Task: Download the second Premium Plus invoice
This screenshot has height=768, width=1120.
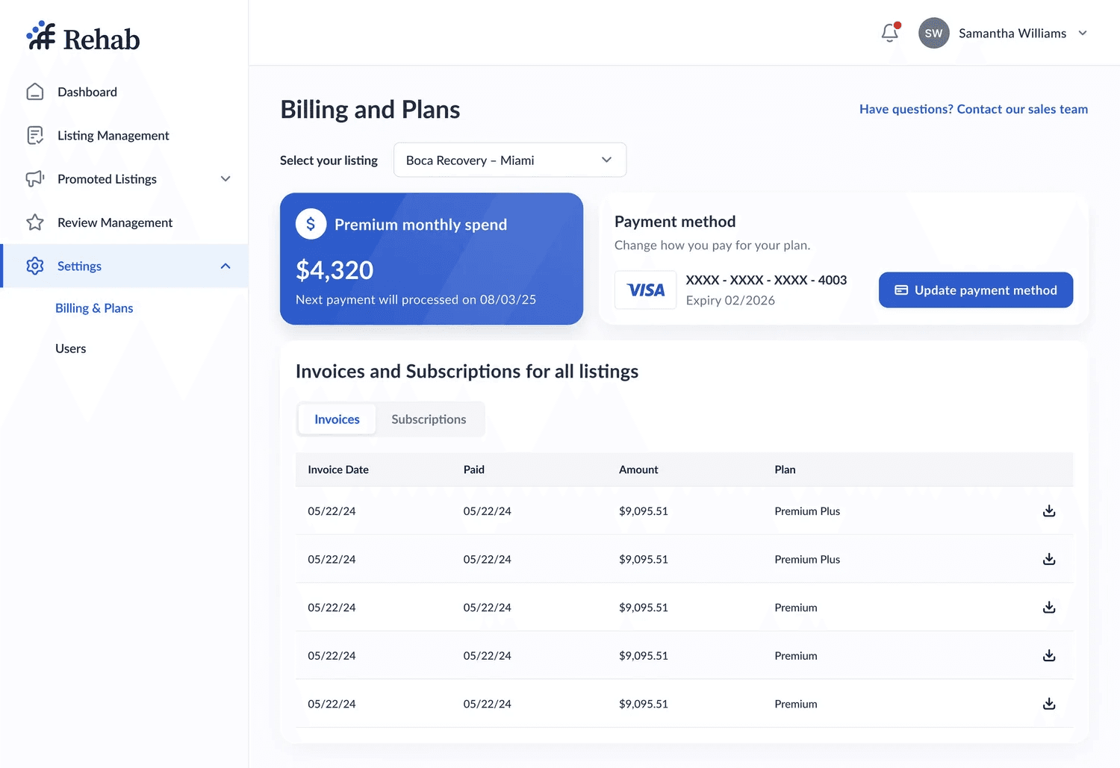Action: (1049, 559)
